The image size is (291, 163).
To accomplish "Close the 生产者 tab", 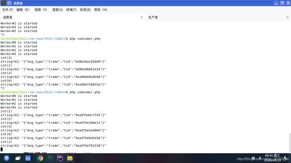I will [x=287, y=17].
